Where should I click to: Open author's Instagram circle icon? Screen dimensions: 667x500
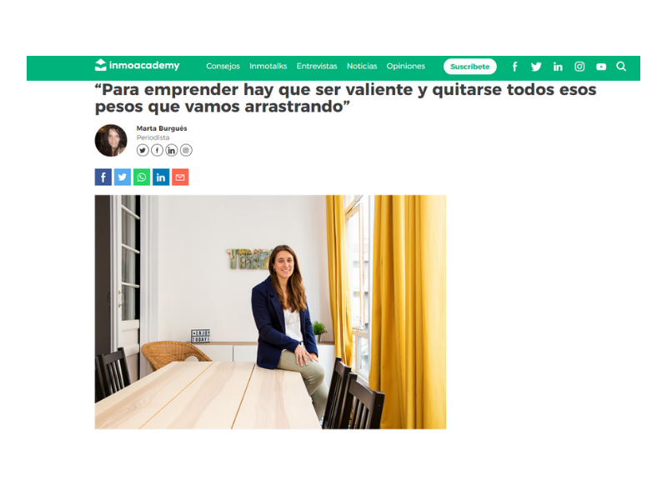(x=186, y=150)
